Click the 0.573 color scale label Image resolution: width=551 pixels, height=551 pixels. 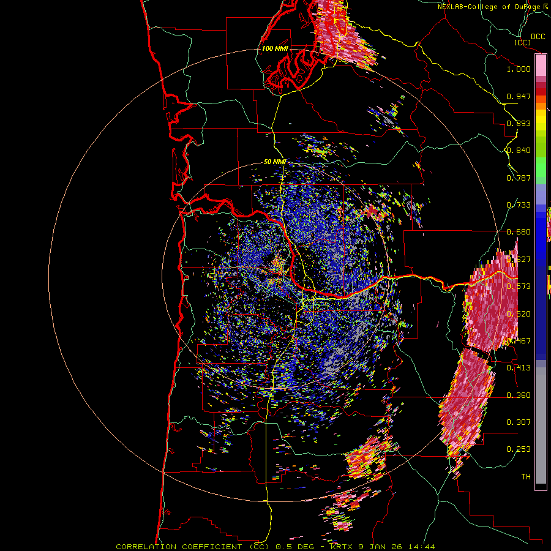519,287
